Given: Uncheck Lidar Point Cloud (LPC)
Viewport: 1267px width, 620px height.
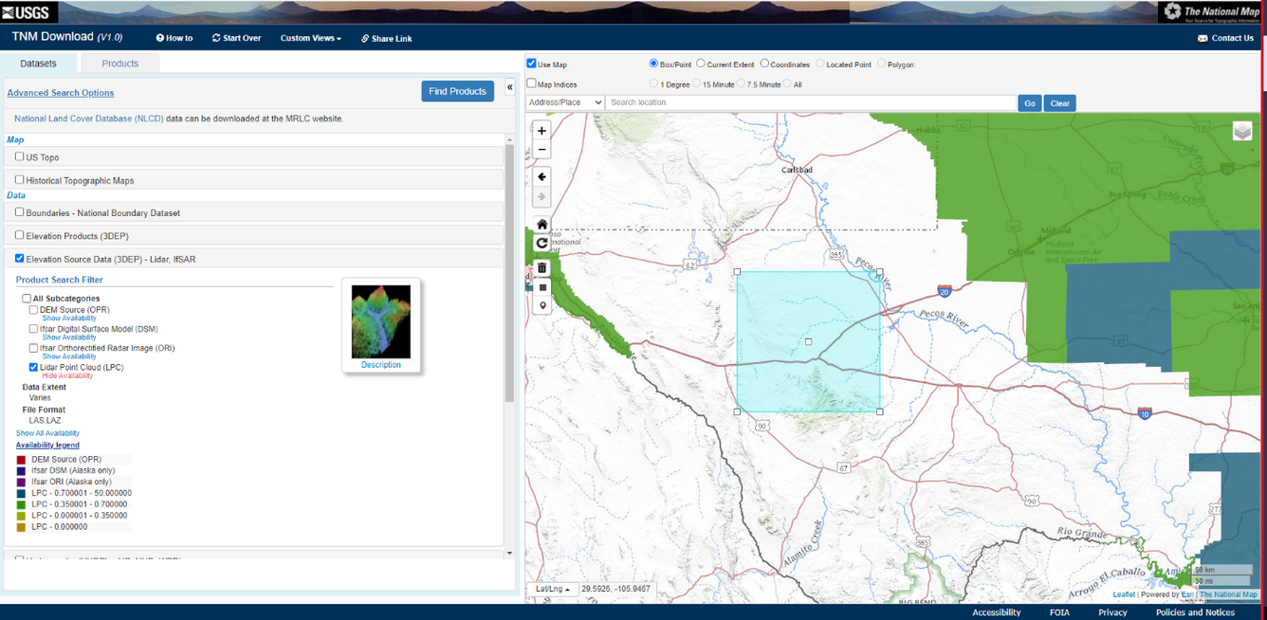Looking at the screenshot, I should coord(33,367).
